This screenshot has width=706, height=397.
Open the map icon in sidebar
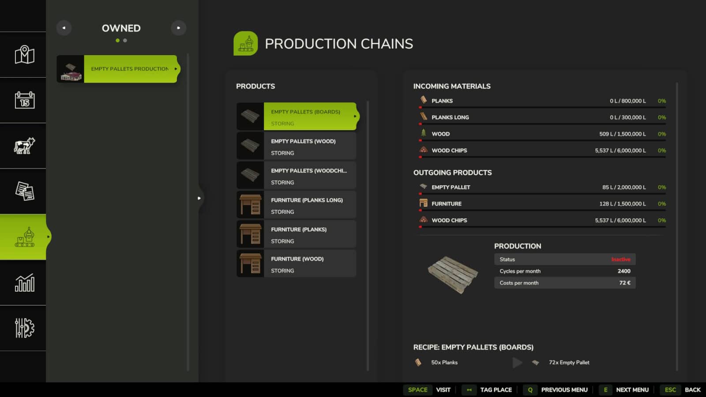coord(24,55)
